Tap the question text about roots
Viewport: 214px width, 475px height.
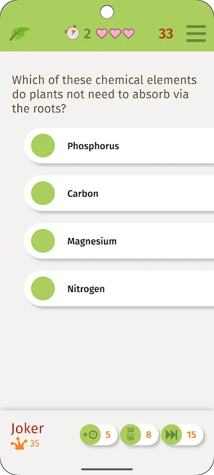[x=104, y=94]
